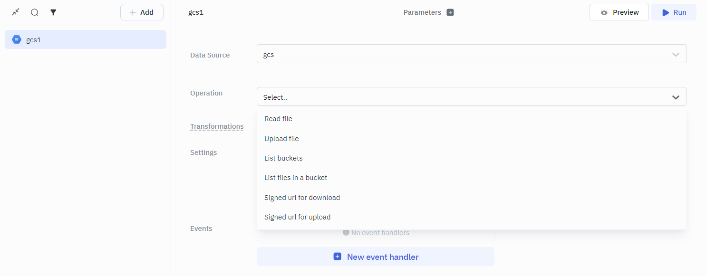Click the gcs1 query hexagon icon
Image resolution: width=706 pixels, height=276 pixels.
(17, 39)
